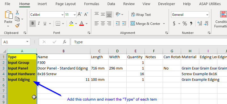The image size is (227, 104).
Task: Click the Center align icon
Action: tap(103, 23)
